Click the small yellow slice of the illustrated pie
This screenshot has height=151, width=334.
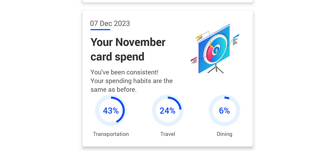pos(212,46)
